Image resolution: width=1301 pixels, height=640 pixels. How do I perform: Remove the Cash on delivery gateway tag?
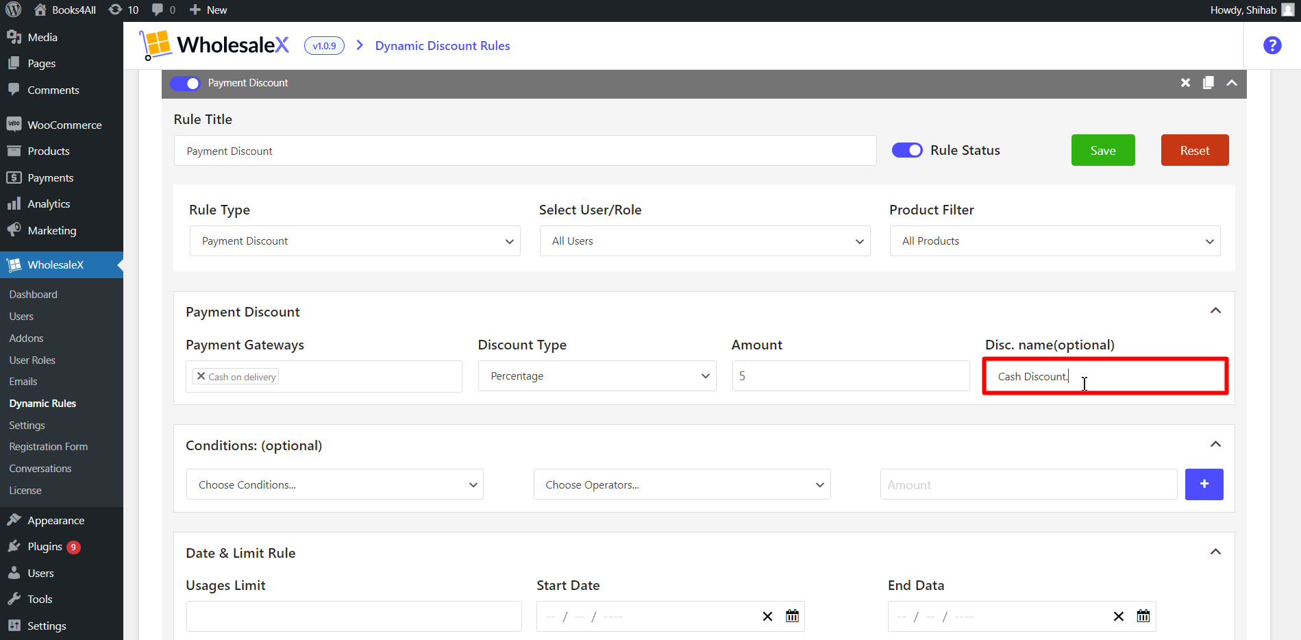click(201, 376)
